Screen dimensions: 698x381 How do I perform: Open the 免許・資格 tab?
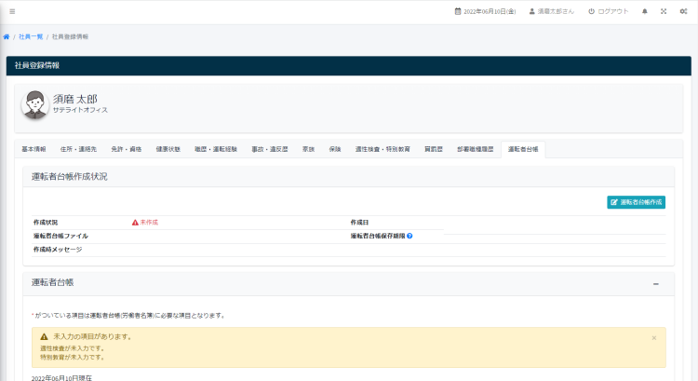pos(126,149)
